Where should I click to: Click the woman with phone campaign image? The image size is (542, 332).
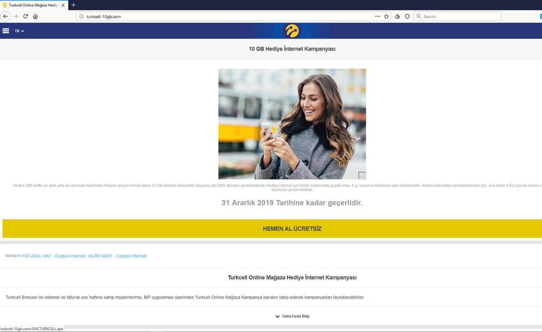coord(292,124)
